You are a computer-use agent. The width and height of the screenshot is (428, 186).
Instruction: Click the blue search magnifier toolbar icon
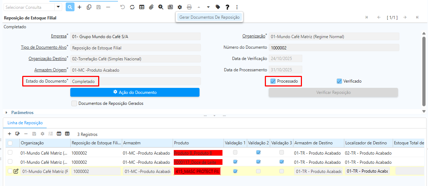[x=70, y=7]
